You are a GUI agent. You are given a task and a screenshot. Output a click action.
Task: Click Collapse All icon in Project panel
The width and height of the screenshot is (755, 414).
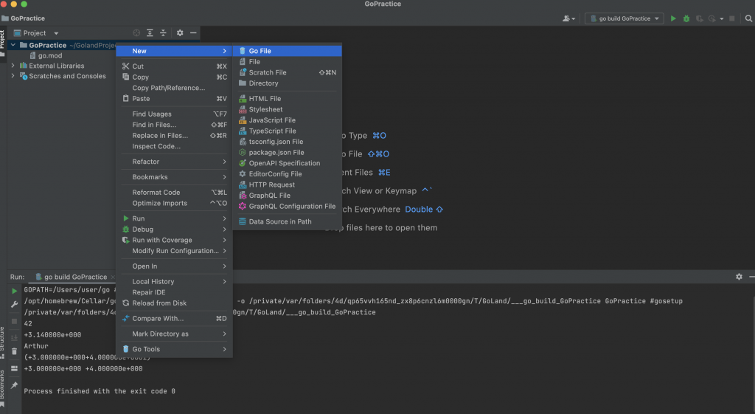click(x=163, y=32)
